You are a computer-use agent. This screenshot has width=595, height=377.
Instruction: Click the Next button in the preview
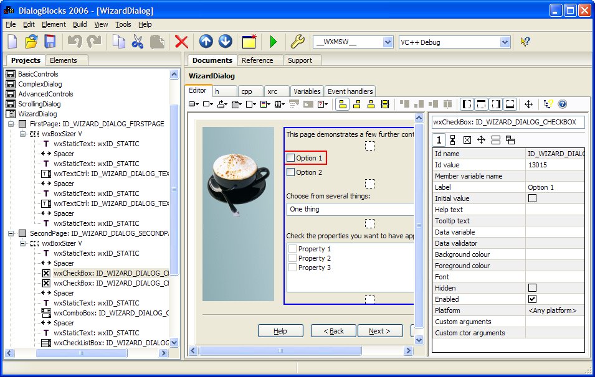[x=380, y=330]
